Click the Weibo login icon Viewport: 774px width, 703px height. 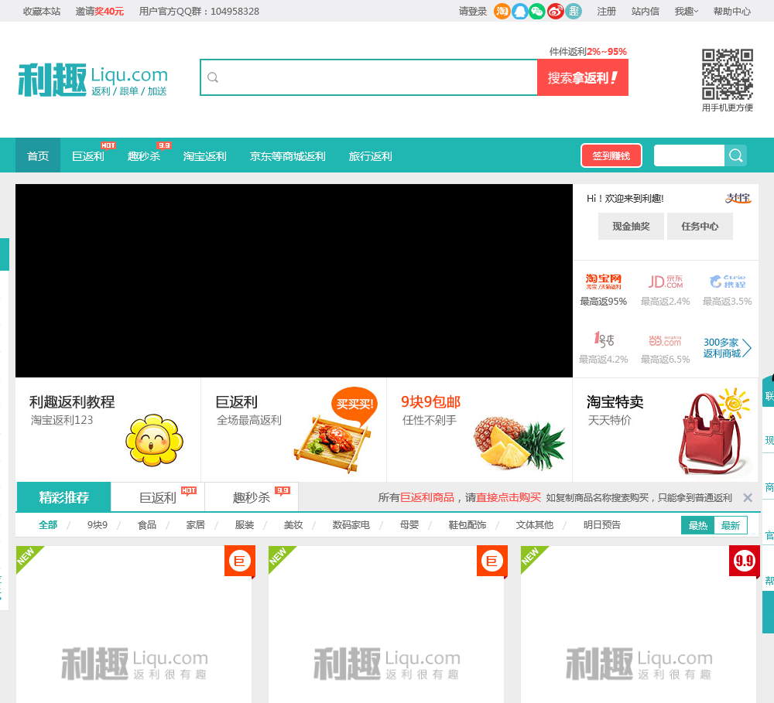(555, 12)
